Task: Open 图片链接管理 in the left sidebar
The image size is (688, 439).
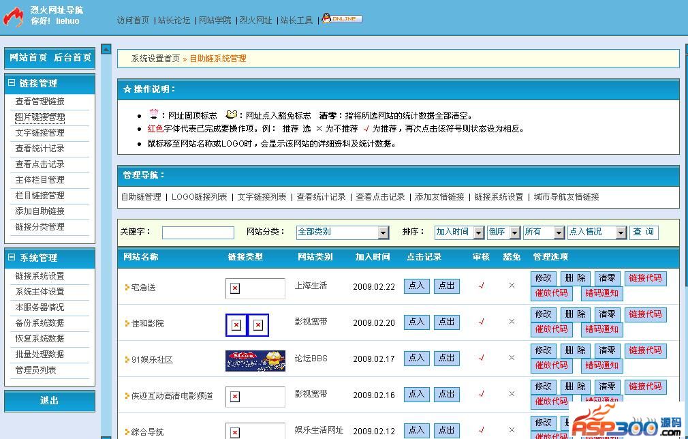Action: [40, 117]
